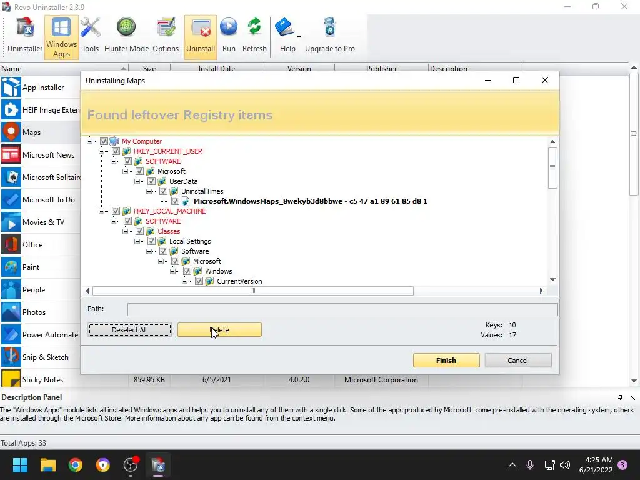The width and height of the screenshot is (640, 480).
Task: Toggle the HKEY_CURRENT_USER checkbox
Action: pyautogui.click(x=116, y=151)
